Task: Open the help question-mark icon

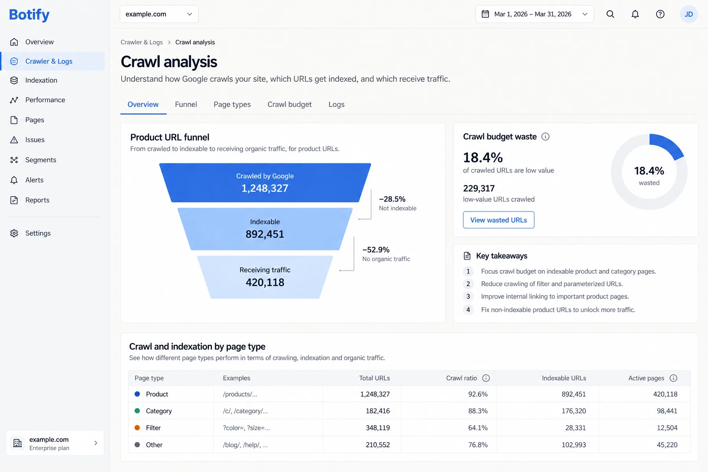Action: [660, 14]
